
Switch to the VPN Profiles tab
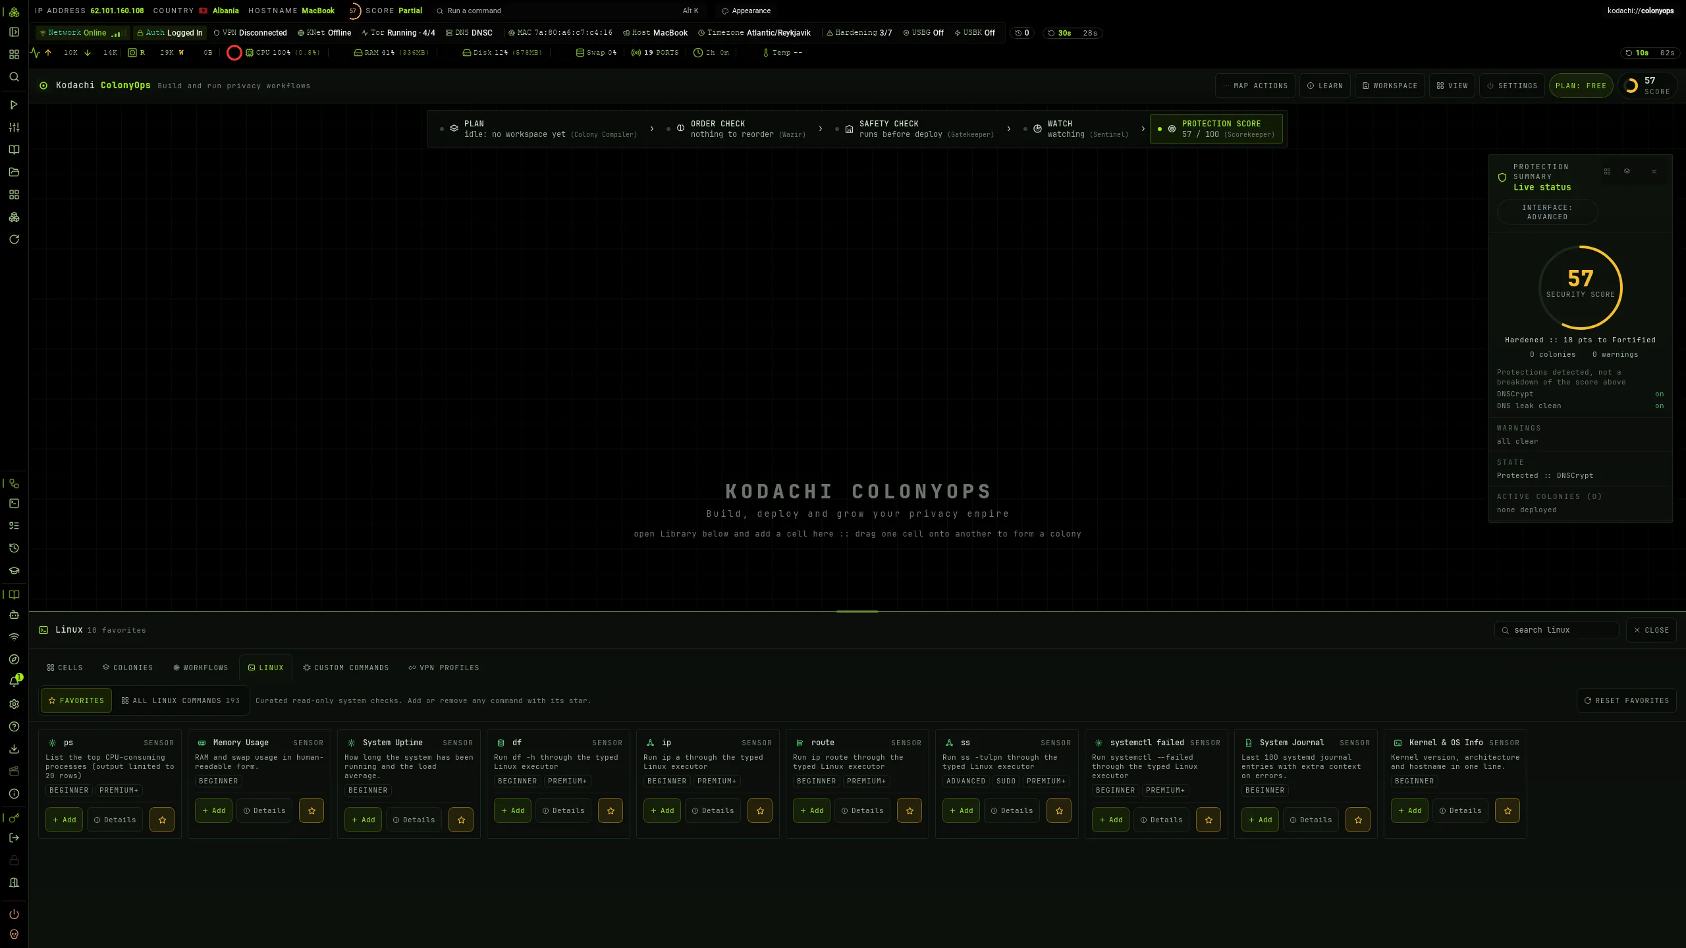(x=444, y=668)
